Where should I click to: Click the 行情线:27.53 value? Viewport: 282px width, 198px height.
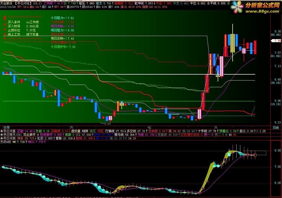click(116, 131)
